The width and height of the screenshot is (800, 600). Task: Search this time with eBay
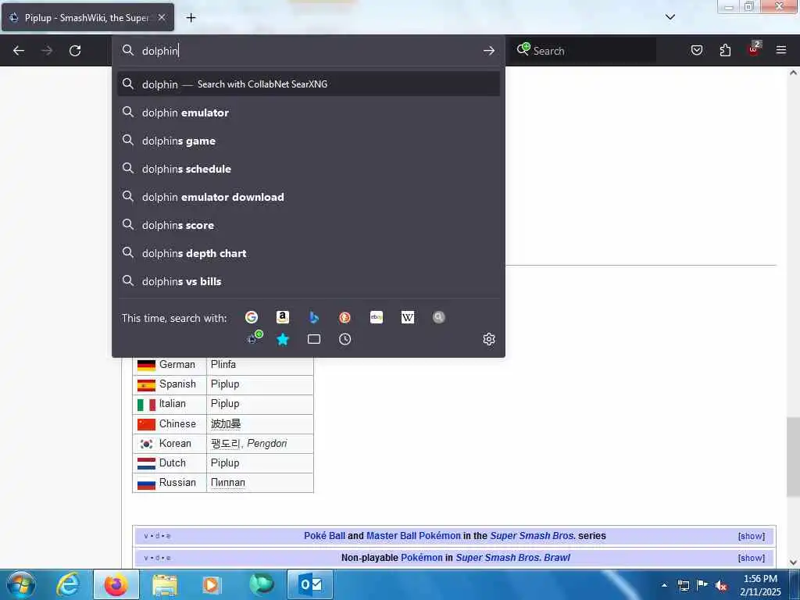377,317
